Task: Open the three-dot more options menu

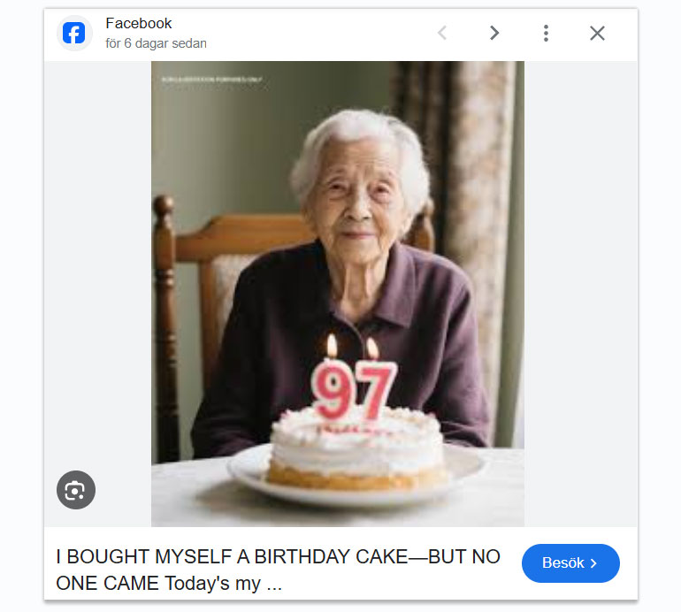Action: pos(546,34)
